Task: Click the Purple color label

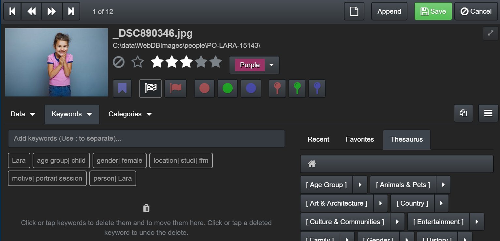Action: (250, 65)
